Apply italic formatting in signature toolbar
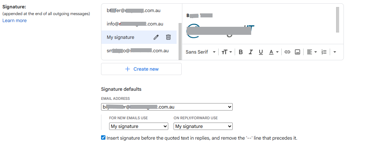This screenshot has width=367, height=144. (x=251, y=52)
